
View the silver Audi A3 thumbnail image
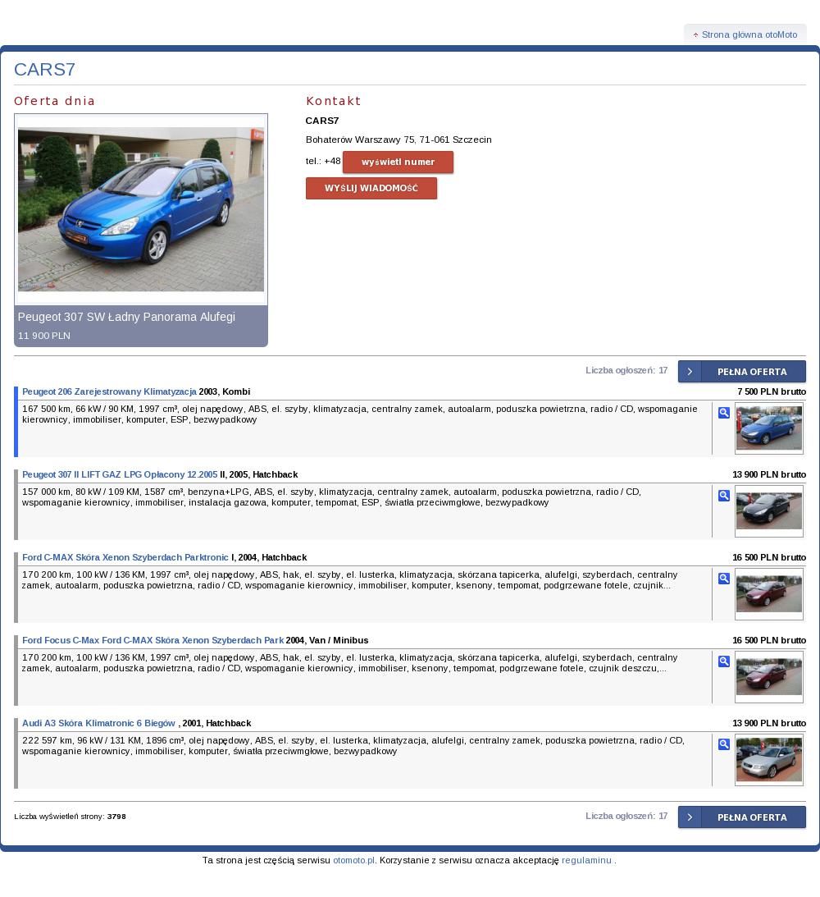coord(768,760)
